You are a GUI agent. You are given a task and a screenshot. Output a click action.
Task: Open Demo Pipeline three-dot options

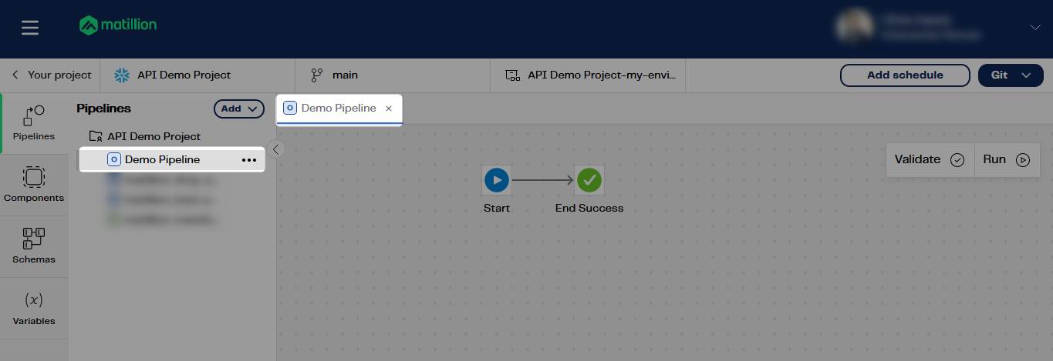click(x=249, y=160)
